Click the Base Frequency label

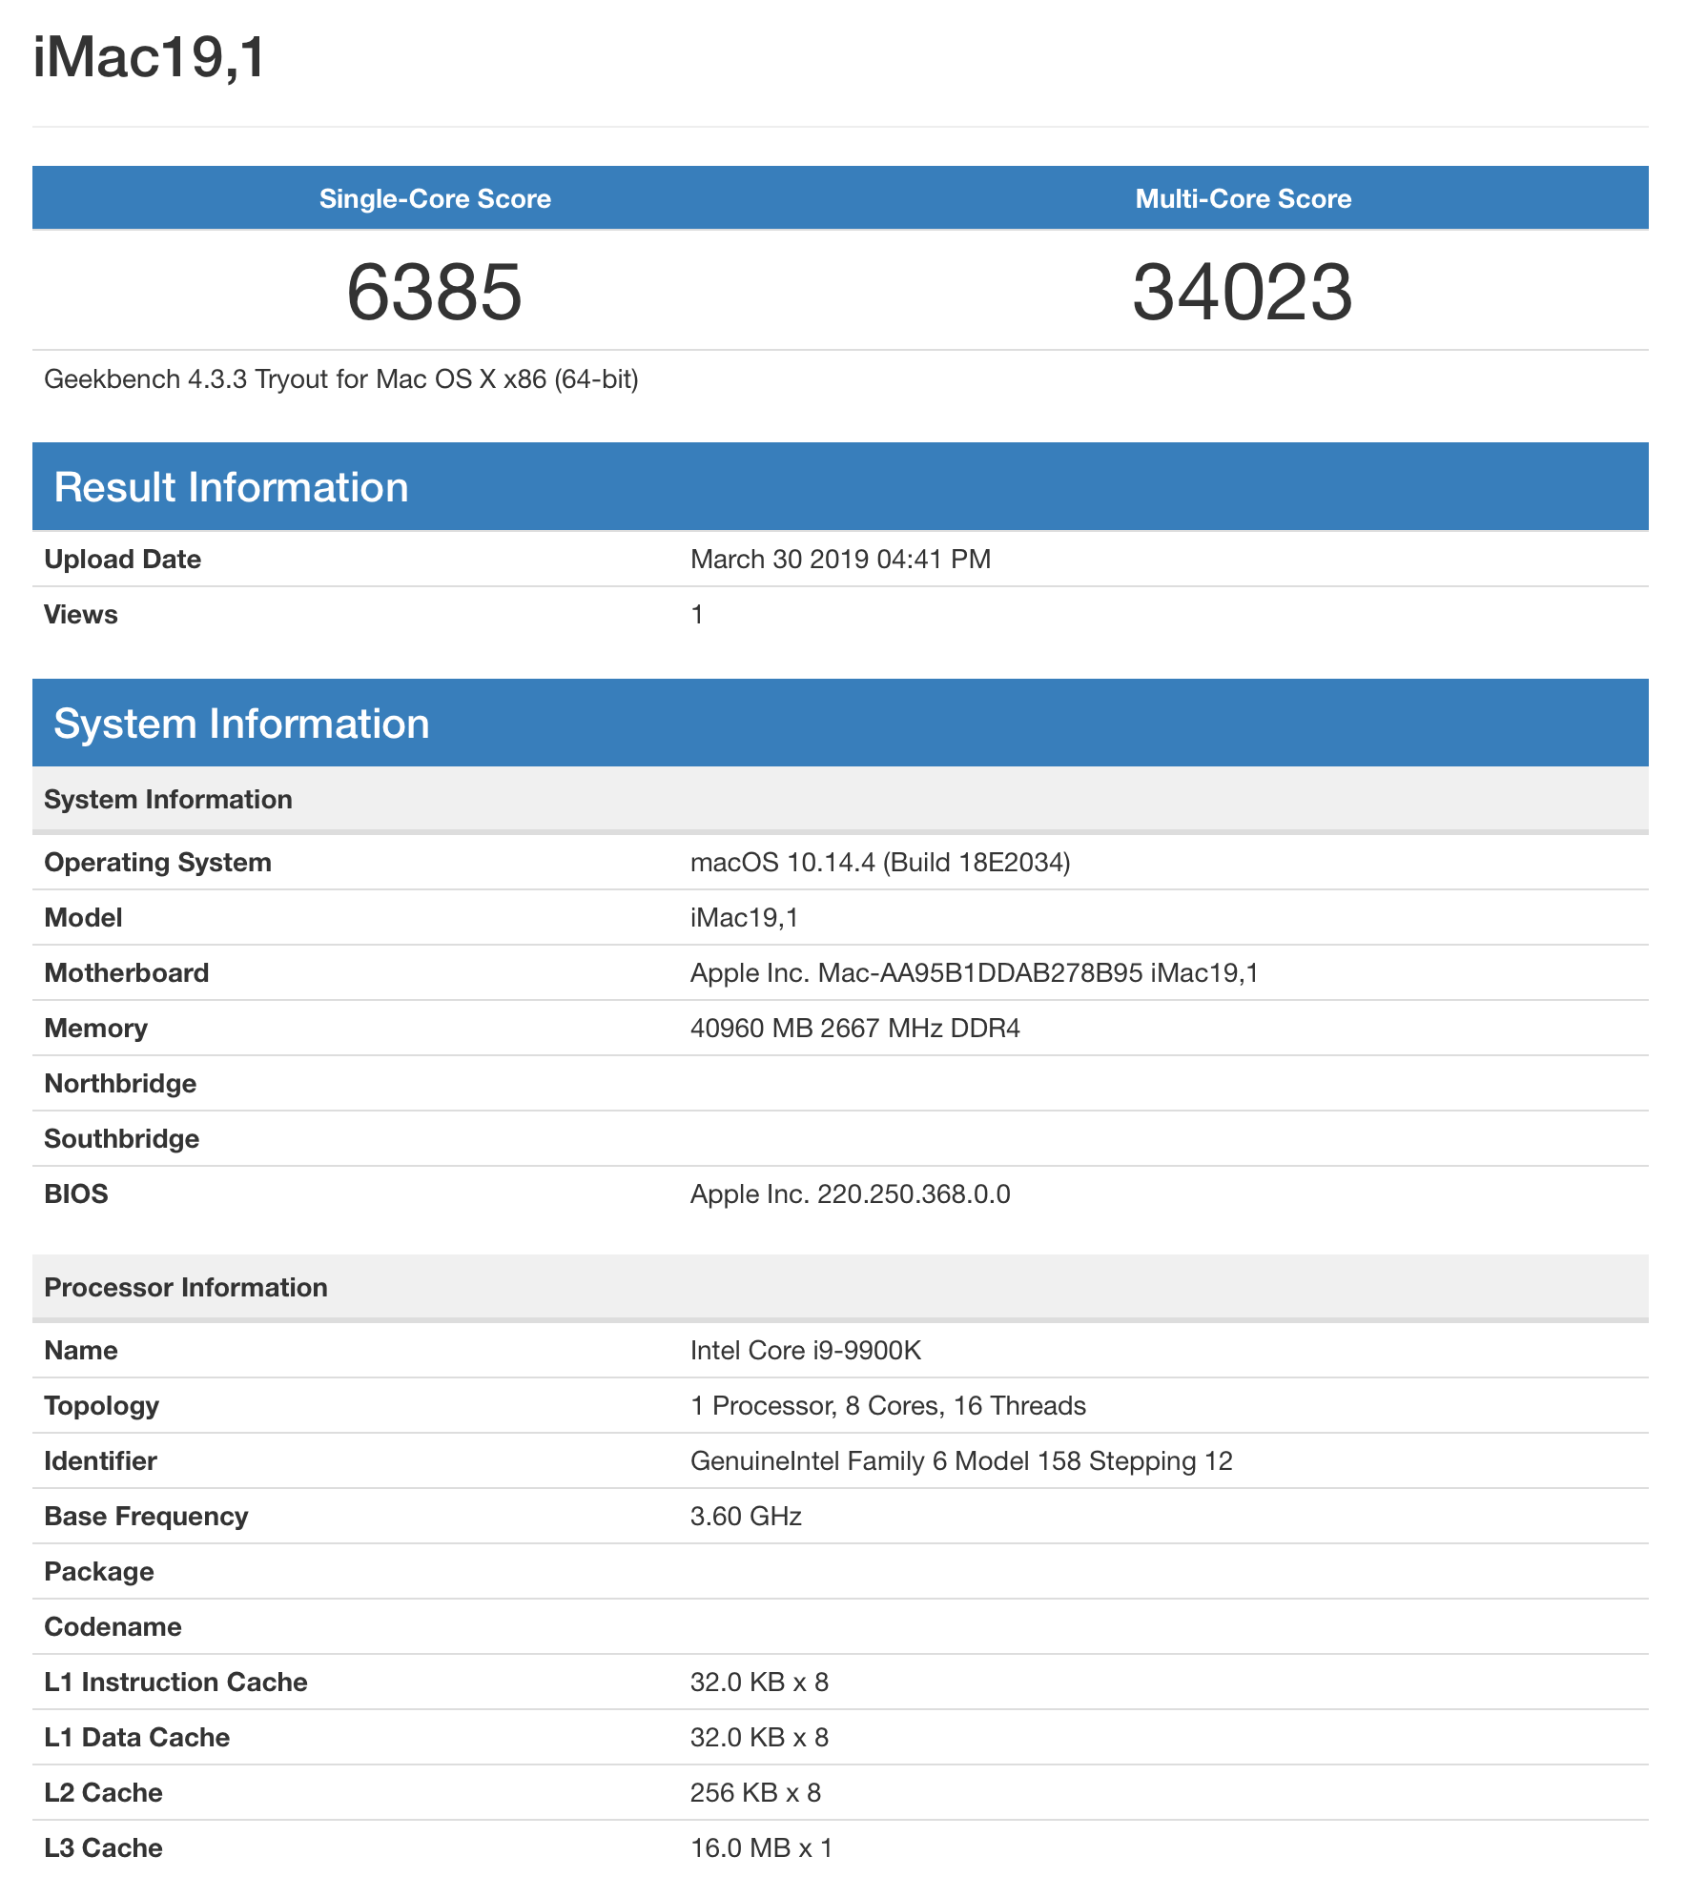pyautogui.click(x=147, y=1516)
